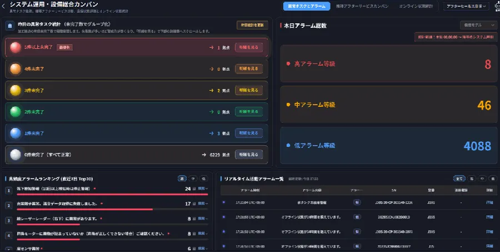Click the 低アラーム等級 card showing 4088

tap(389, 145)
